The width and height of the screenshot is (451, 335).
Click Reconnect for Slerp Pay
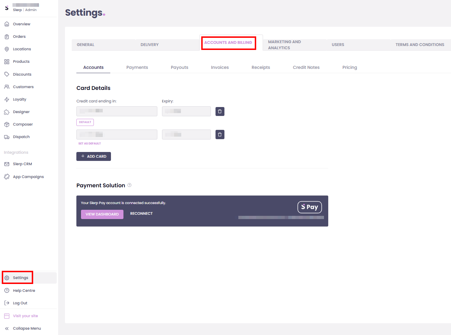pyautogui.click(x=141, y=214)
